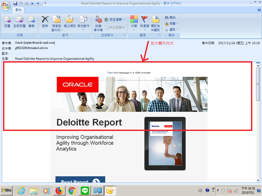Click the Read Report button
Screen dimensions: 262x196
tap(80, 179)
